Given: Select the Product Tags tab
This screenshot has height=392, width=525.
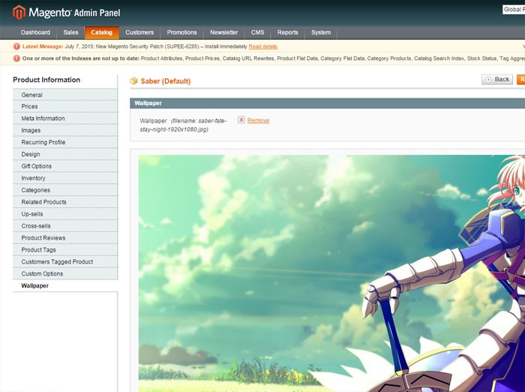Looking at the screenshot, I should [x=65, y=250].
